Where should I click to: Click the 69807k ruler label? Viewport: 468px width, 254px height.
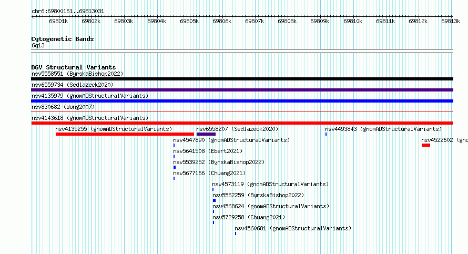(x=255, y=21)
